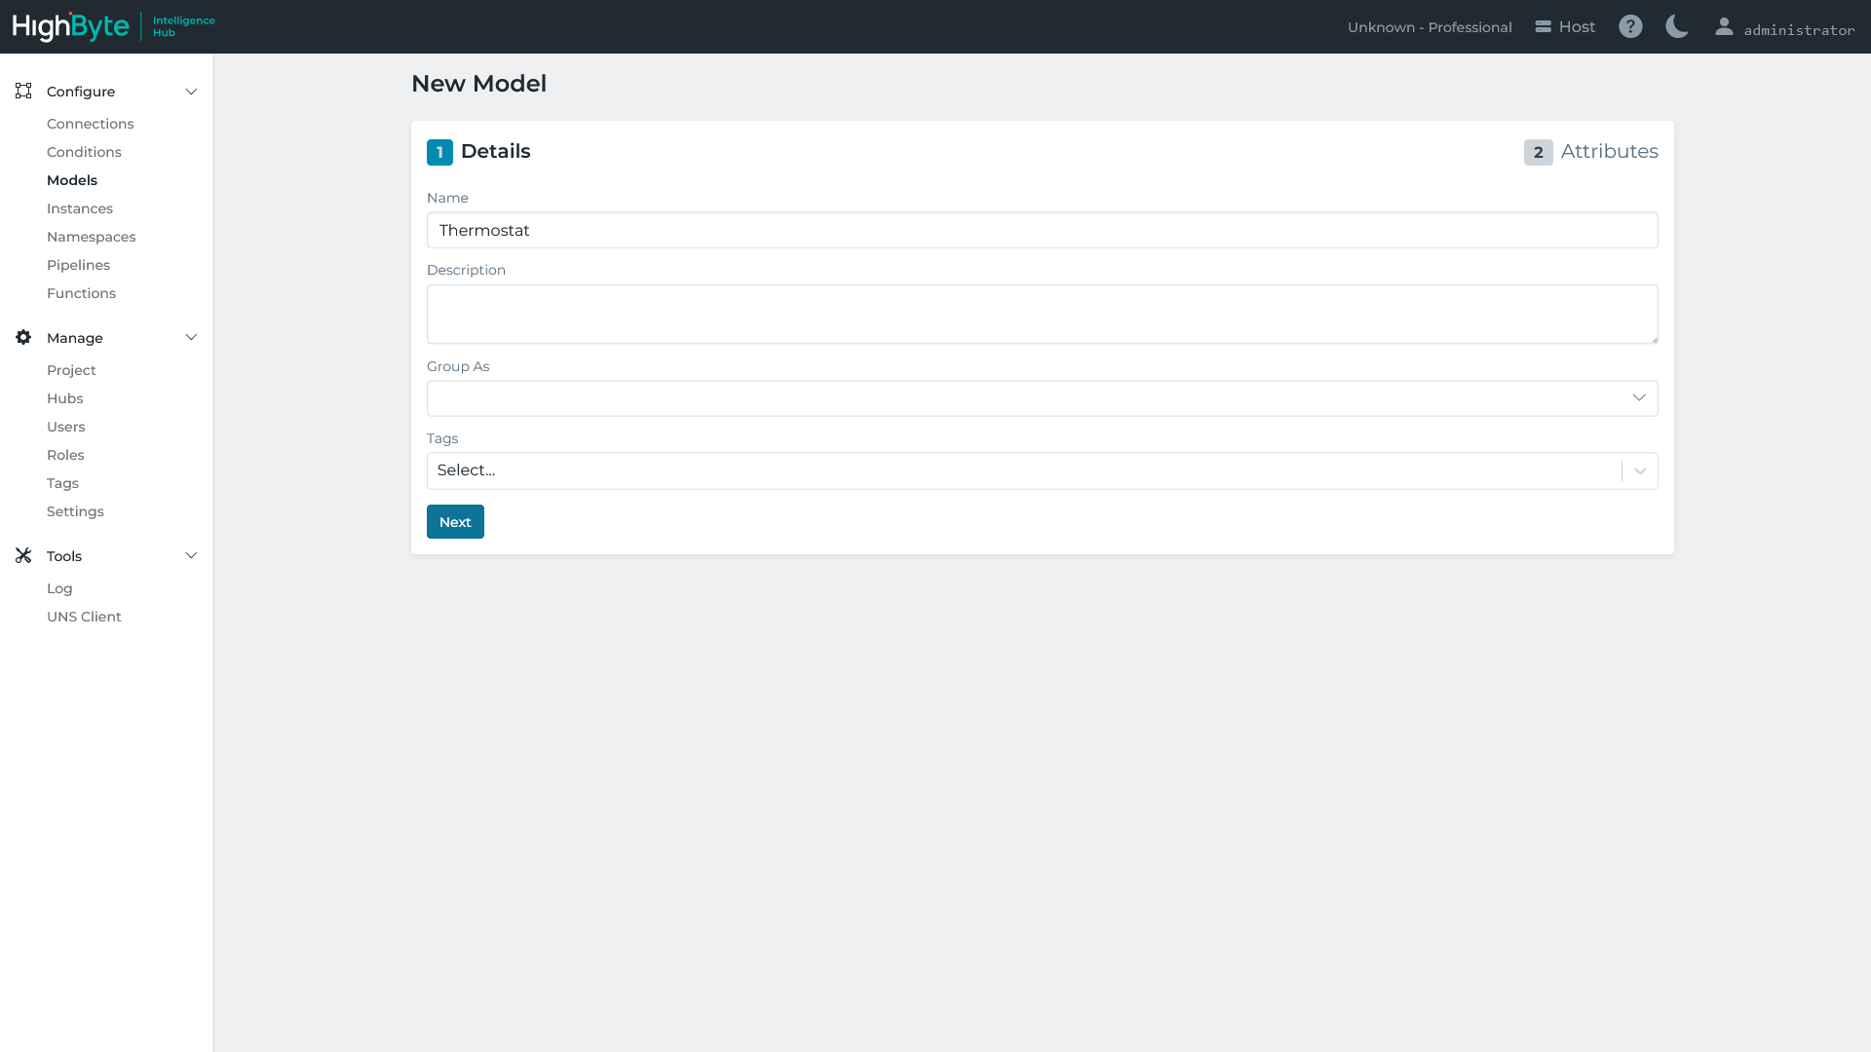This screenshot has width=1871, height=1052.
Task: Click the Host server icon
Action: [x=1543, y=26]
